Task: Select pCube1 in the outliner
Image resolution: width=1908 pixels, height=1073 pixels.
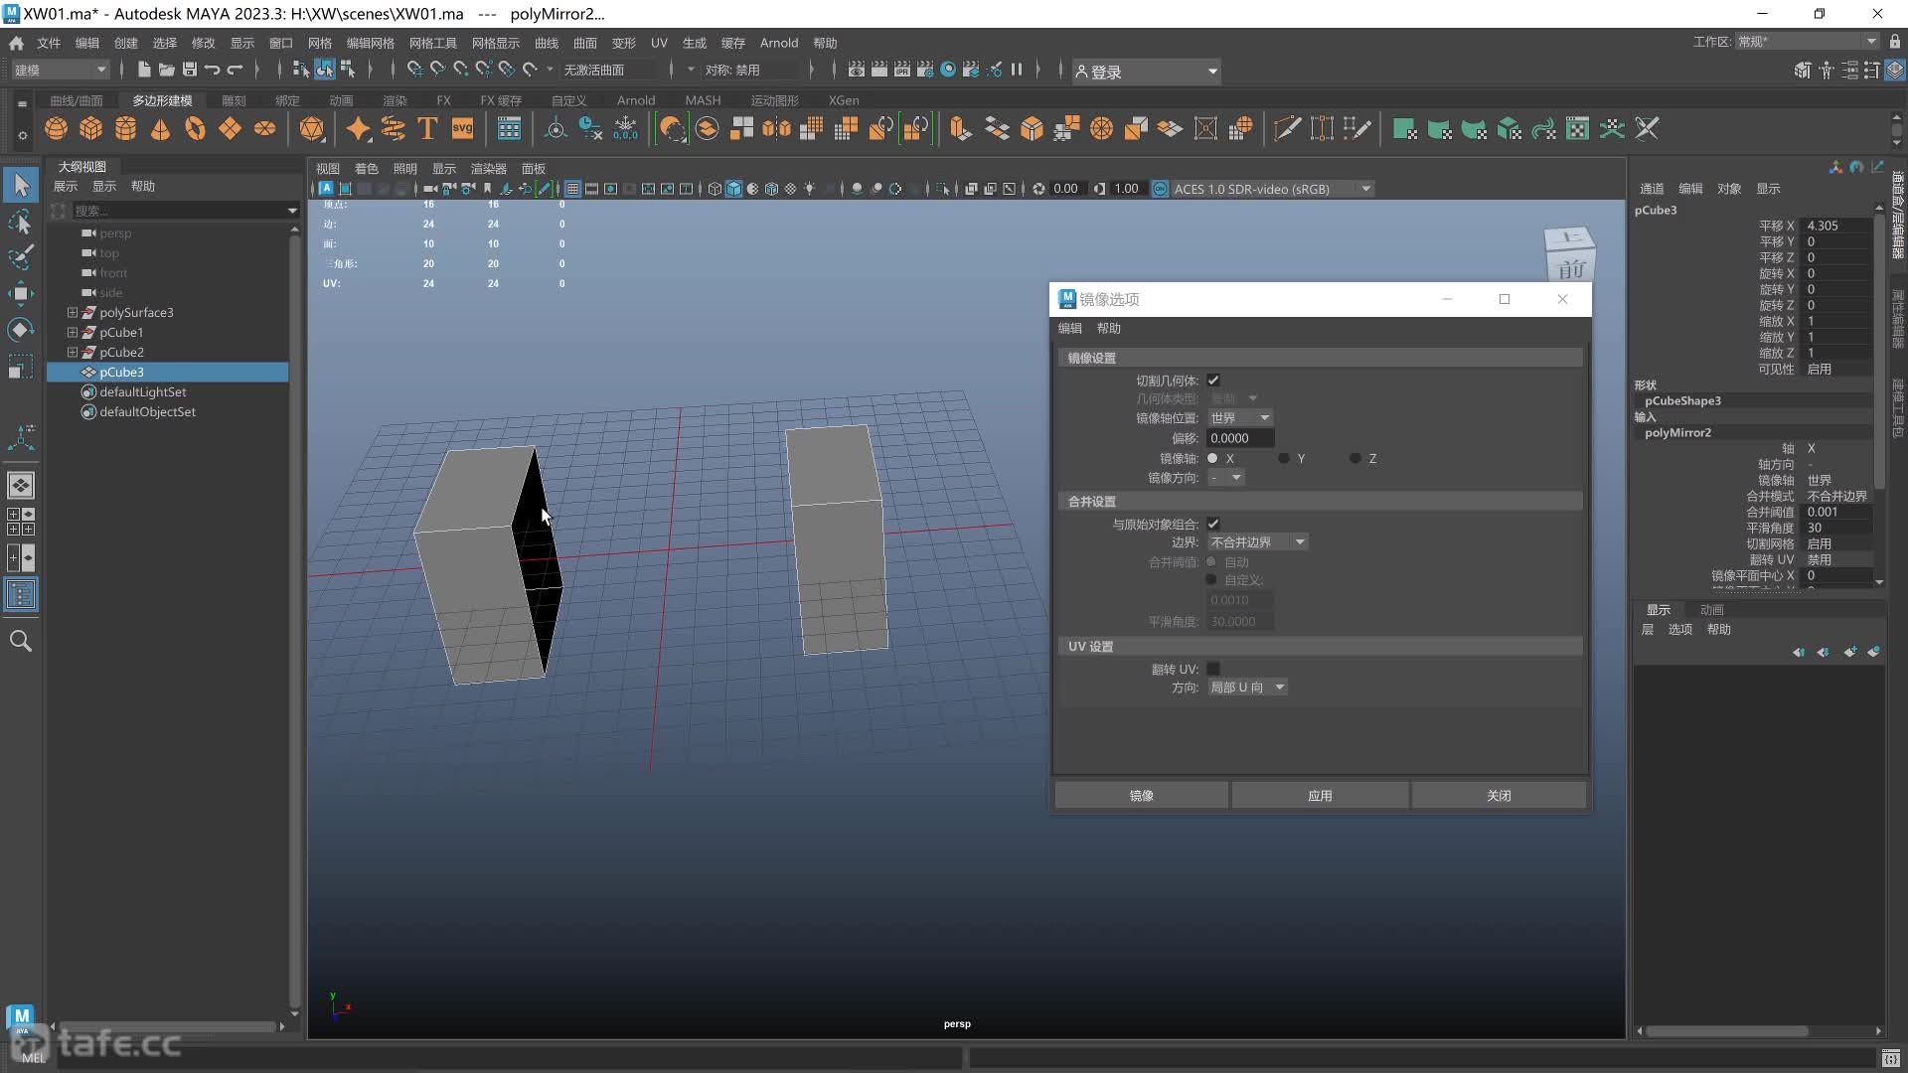Action: pos(121,332)
